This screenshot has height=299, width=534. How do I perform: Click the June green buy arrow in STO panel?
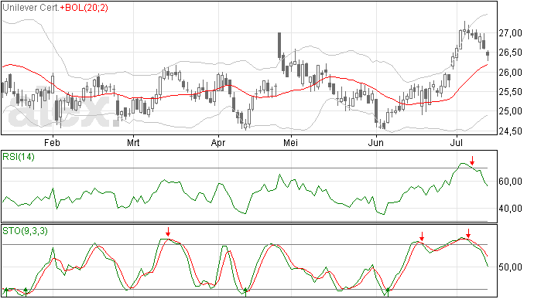(388, 292)
